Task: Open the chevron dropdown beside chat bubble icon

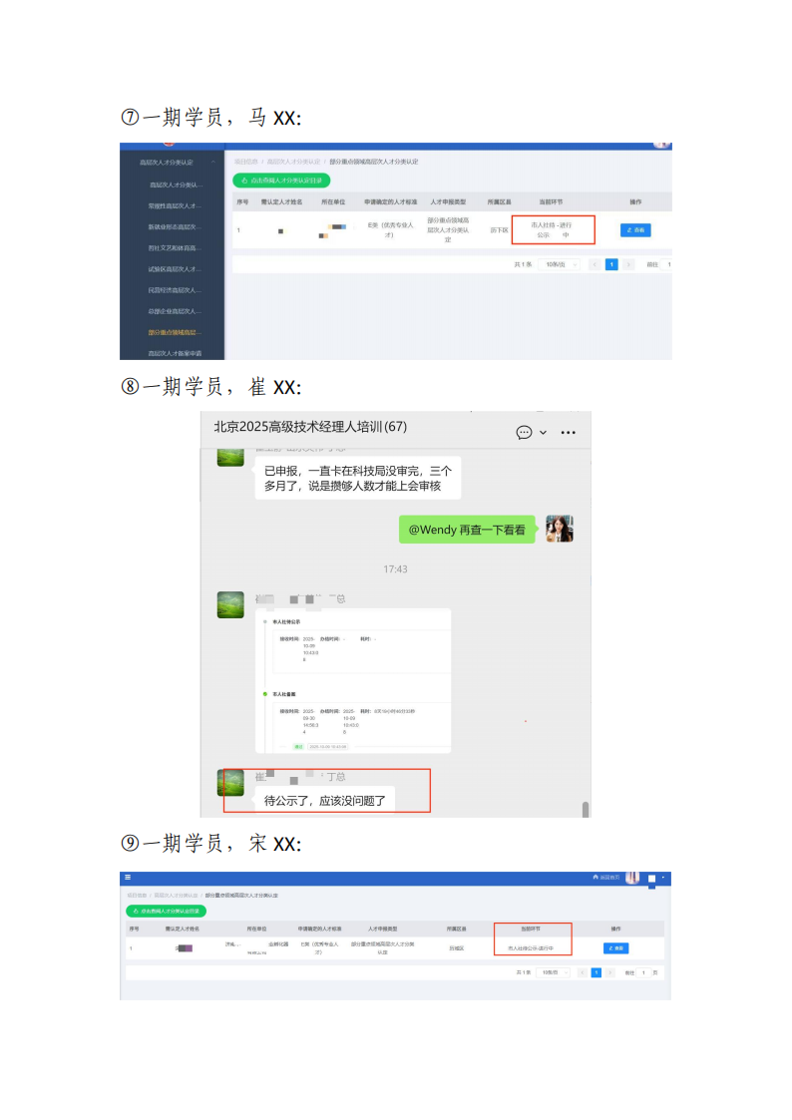Action: point(543,432)
